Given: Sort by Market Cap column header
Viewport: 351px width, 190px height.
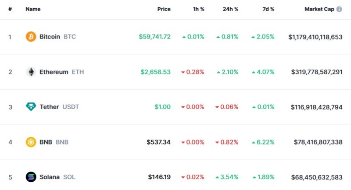Looking at the screenshot, I should pos(319,9).
